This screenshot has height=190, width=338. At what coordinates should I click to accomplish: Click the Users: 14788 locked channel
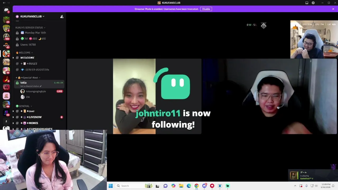[39, 45]
